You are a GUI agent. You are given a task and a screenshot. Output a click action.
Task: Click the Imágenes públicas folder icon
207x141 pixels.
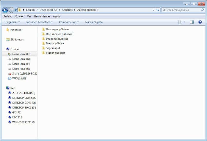[x=43, y=39]
